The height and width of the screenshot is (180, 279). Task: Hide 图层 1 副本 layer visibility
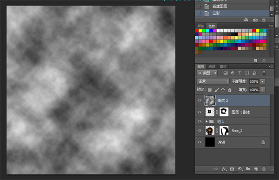(199, 112)
